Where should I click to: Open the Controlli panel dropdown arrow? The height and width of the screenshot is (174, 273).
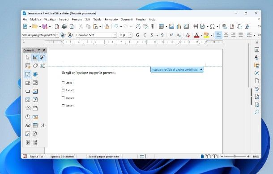coord(39,50)
